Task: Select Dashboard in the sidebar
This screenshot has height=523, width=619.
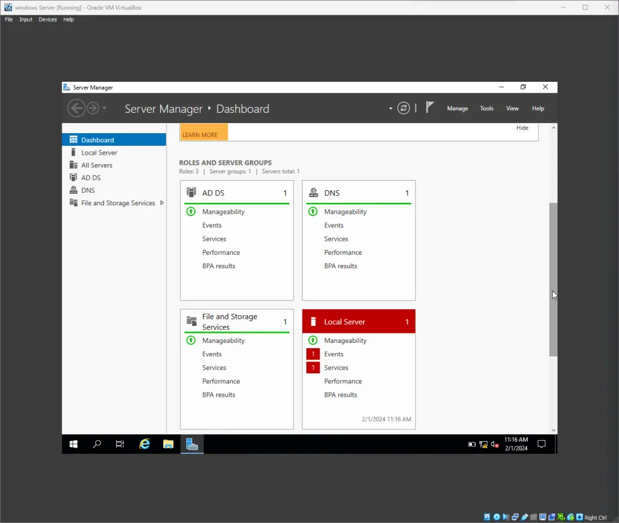Action: (x=114, y=139)
